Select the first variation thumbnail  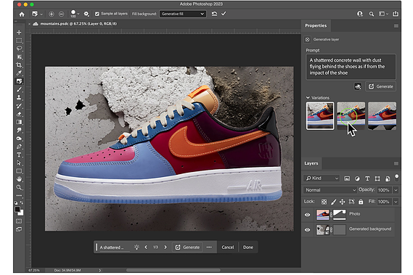click(x=320, y=116)
